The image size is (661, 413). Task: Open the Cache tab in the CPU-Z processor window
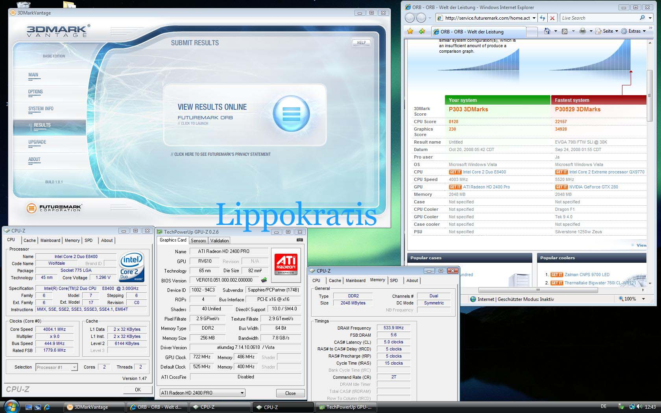point(30,240)
